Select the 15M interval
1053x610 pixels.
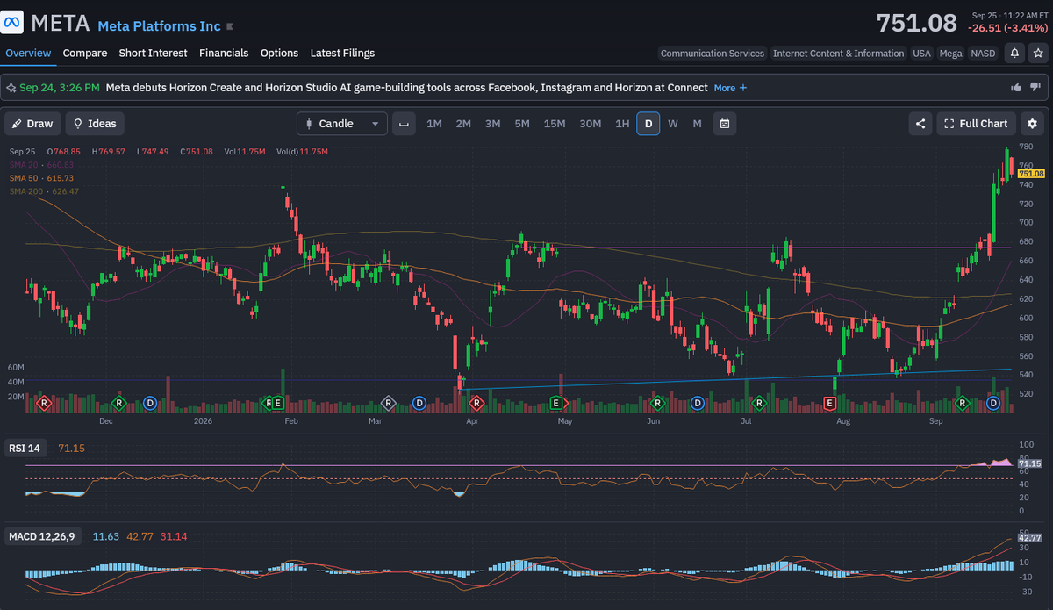pyautogui.click(x=555, y=124)
